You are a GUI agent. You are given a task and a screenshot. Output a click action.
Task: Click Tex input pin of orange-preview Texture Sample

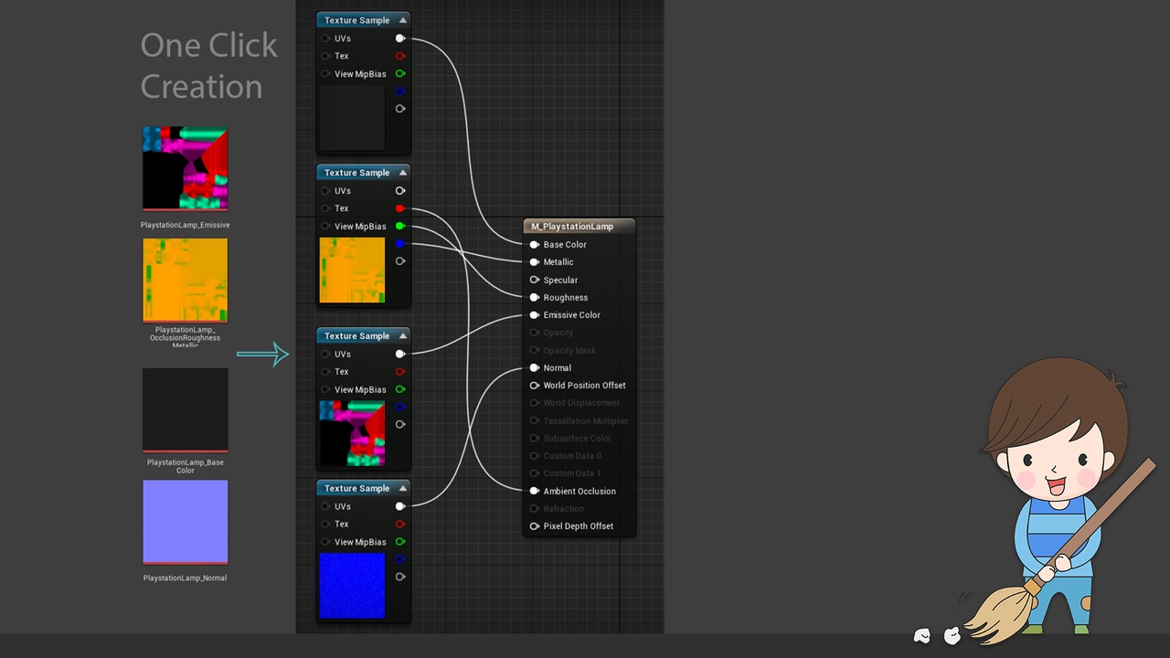325,208
